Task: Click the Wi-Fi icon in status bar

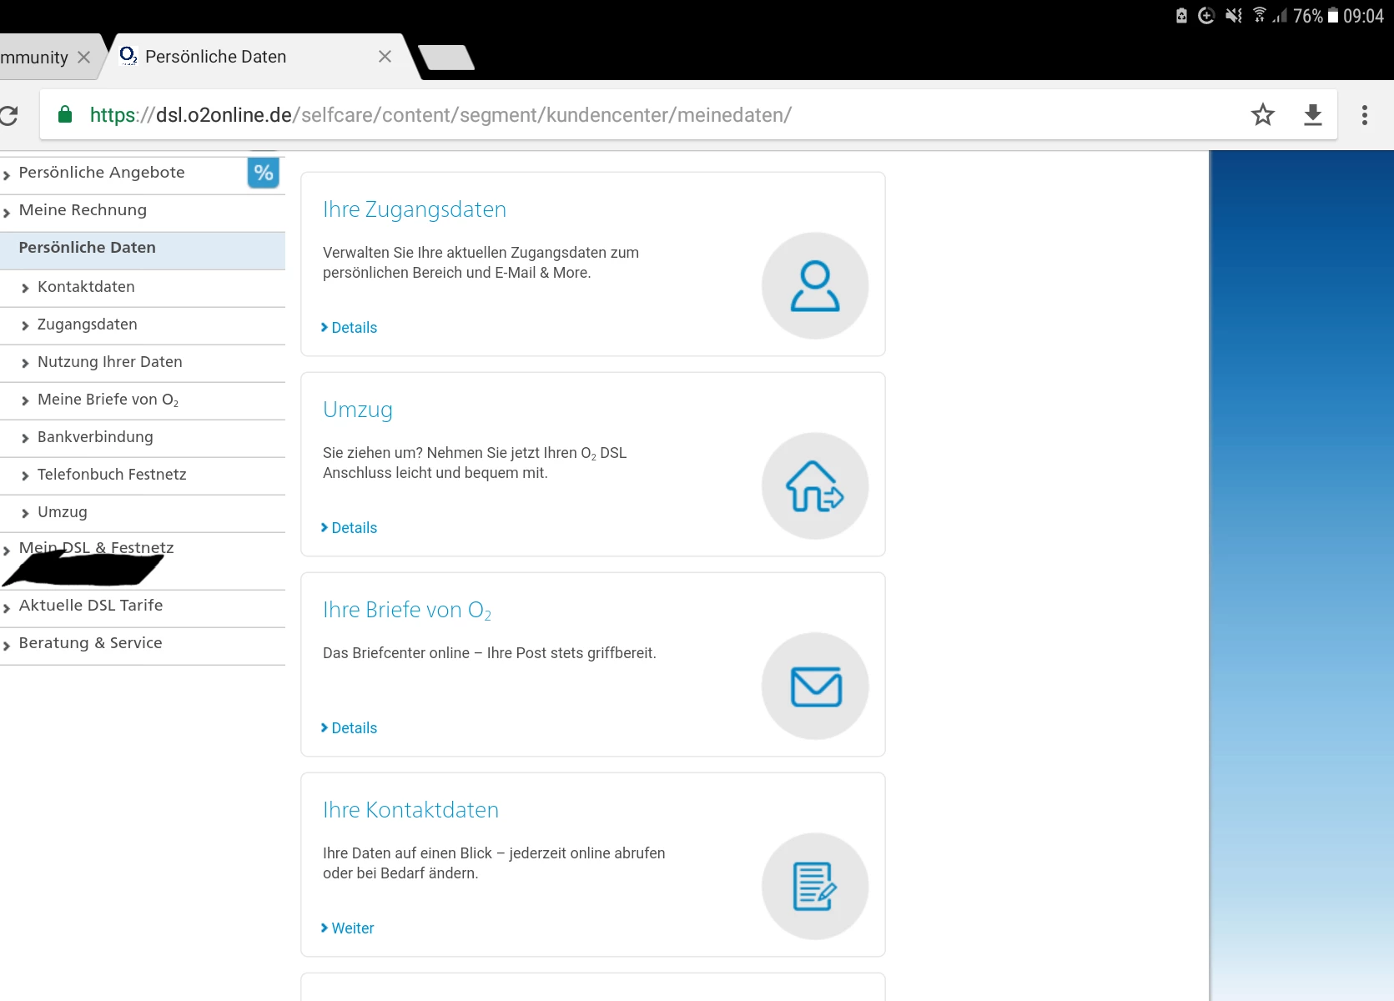Action: click(x=1259, y=15)
